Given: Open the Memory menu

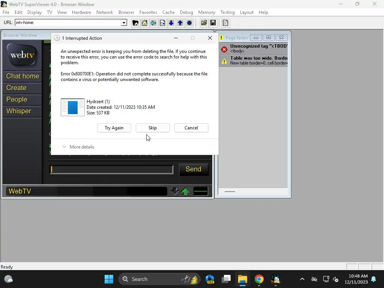Looking at the screenshot, I should (207, 12).
